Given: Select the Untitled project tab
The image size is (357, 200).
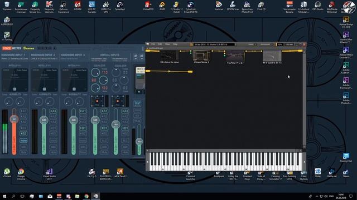Looking at the screenshot, I should [156, 48].
